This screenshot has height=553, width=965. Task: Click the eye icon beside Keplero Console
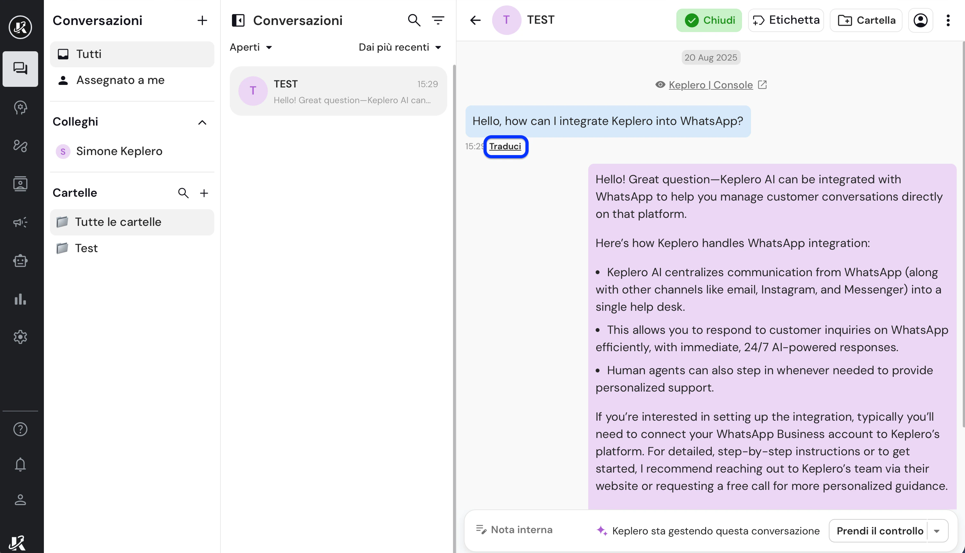coord(660,84)
